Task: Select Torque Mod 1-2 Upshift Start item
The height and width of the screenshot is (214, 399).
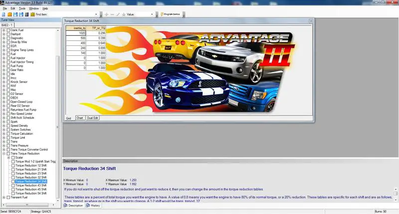Action: (35, 161)
